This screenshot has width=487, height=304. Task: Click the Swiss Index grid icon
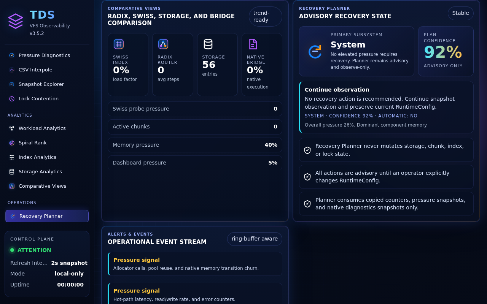point(119,44)
